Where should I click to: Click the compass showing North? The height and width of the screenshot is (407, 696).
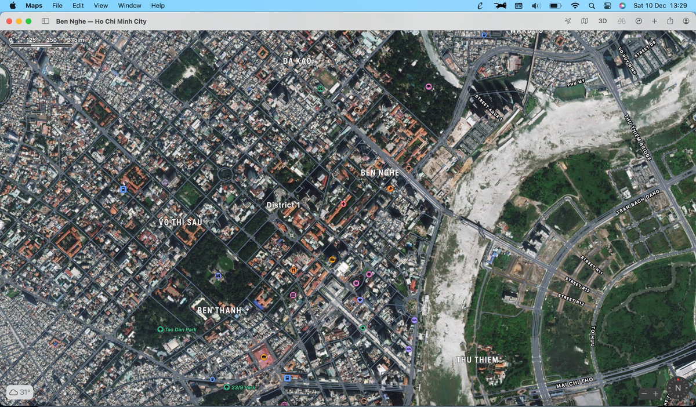click(677, 388)
